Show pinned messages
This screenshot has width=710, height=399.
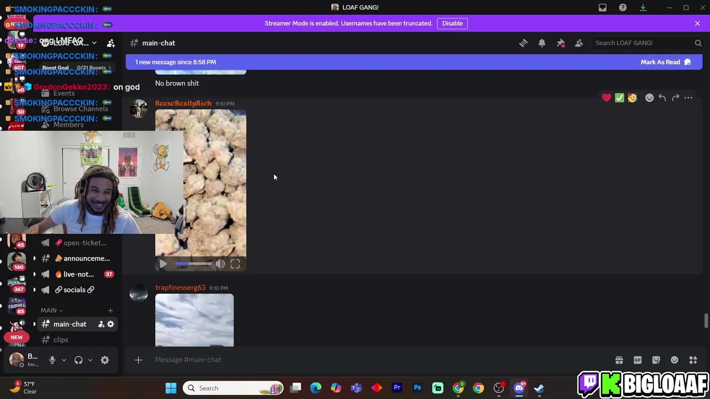pos(561,43)
